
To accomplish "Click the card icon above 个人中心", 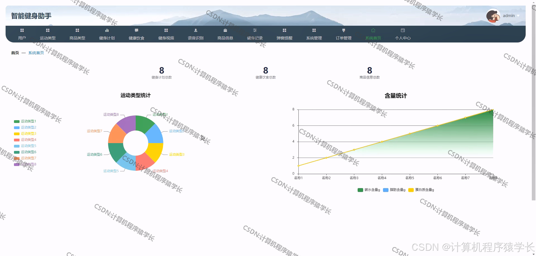I will tap(403, 30).
